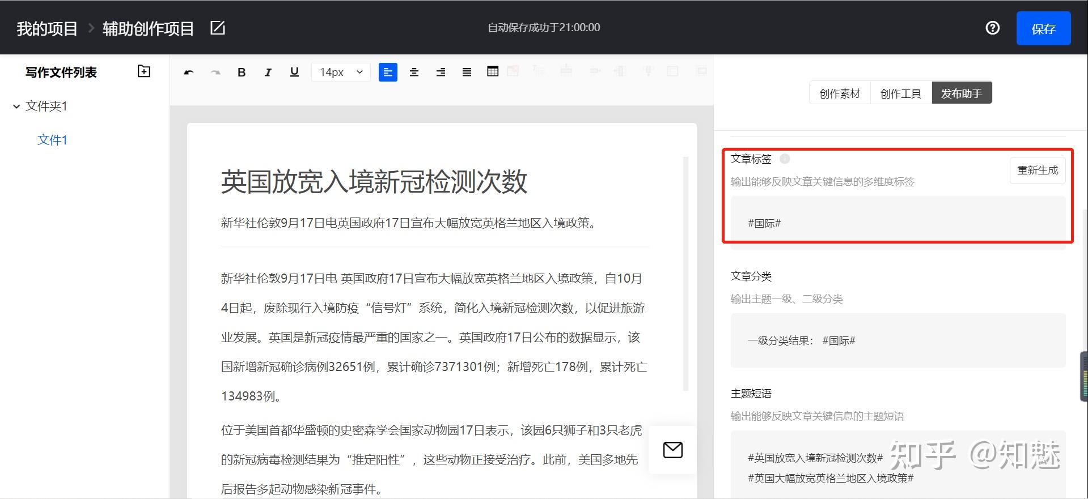Open 文件1 in the file list

pos(52,140)
